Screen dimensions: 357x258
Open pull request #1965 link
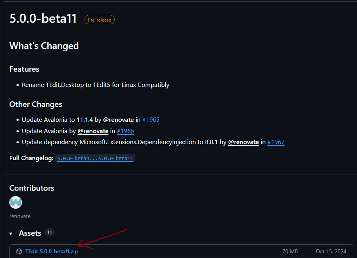[x=151, y=120]
